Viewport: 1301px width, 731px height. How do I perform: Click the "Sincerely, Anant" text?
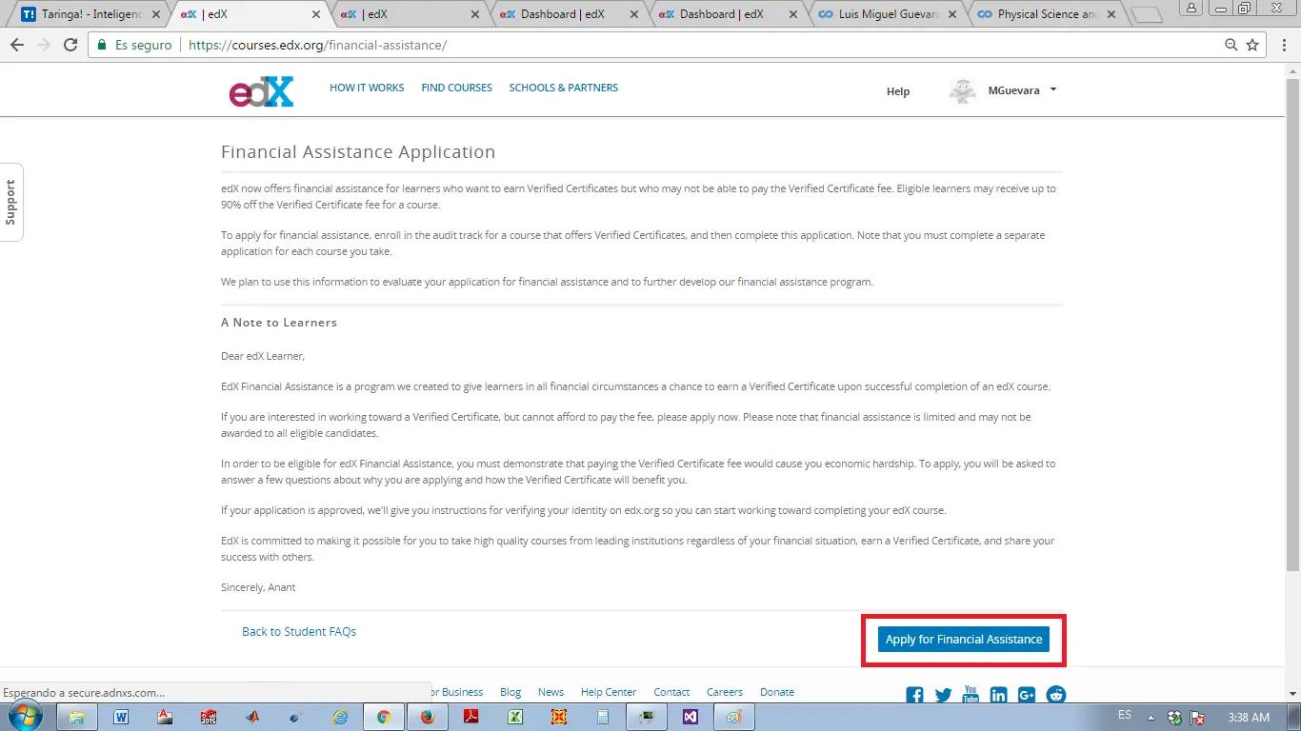[258, 587]
